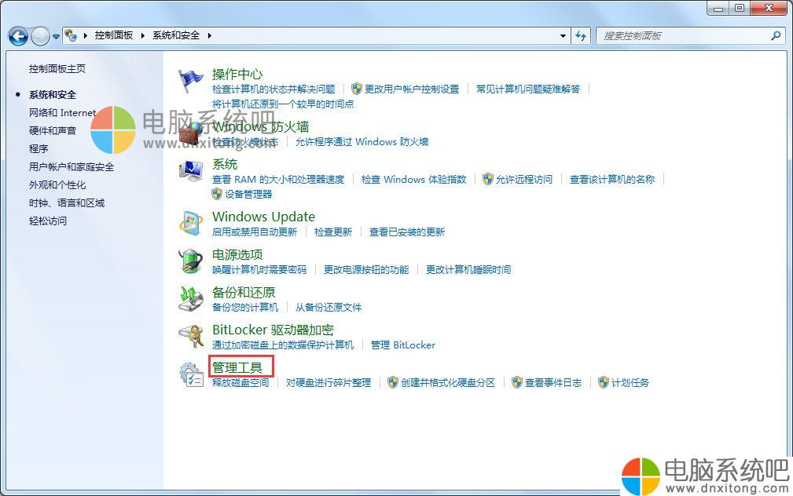Select the 控制面板 breadcrumb
This screenshot has width=793, height=496.
[x=114, y=35]
